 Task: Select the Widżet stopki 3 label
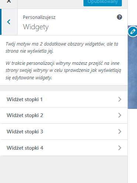point(25,132)
